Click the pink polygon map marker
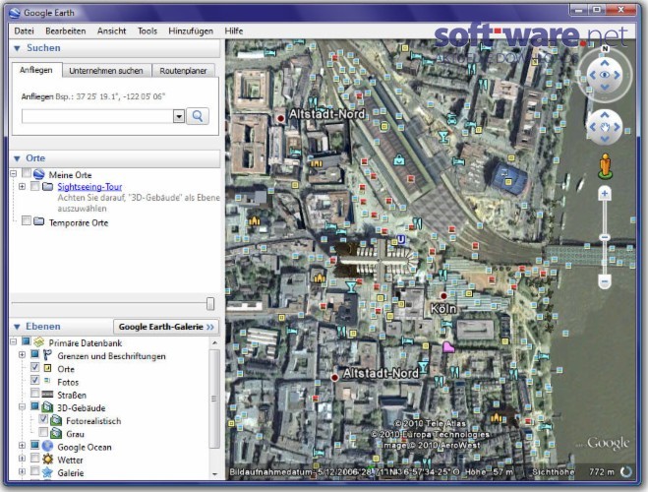This screenshot has height=492, width=648. [x=448, y=347]
